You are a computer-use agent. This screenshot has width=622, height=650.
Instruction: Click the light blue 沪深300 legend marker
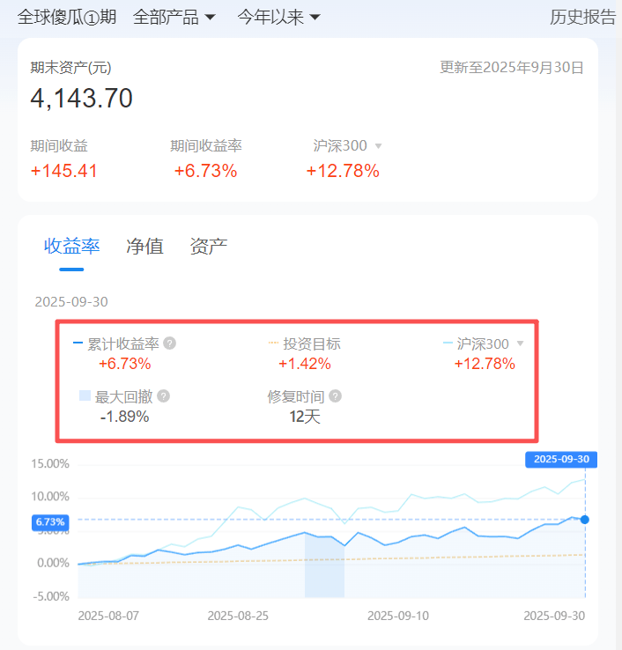[x=448, y=343]
